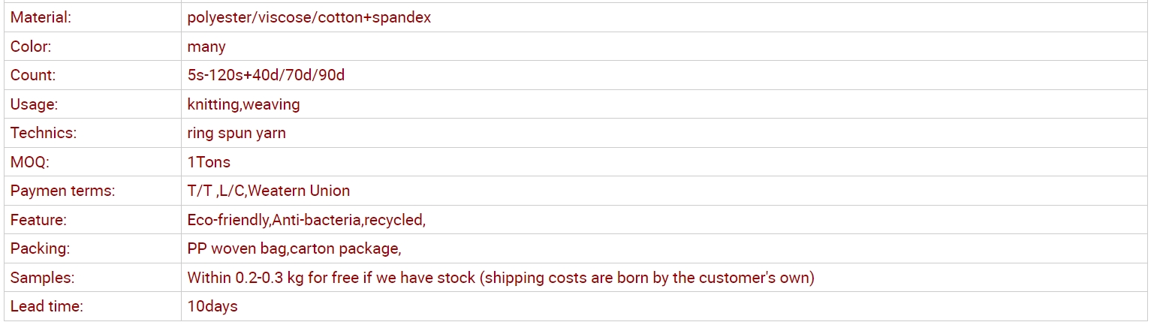Click the Paymen terms label
Viewport: 1151px width, 325px height.
pos(62,191)
